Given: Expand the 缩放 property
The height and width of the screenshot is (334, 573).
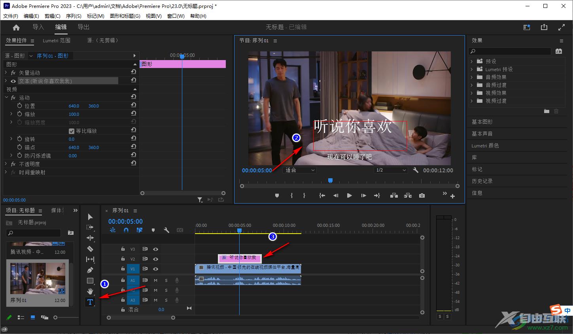Looking at the screenshot, I should click(11, 114).
